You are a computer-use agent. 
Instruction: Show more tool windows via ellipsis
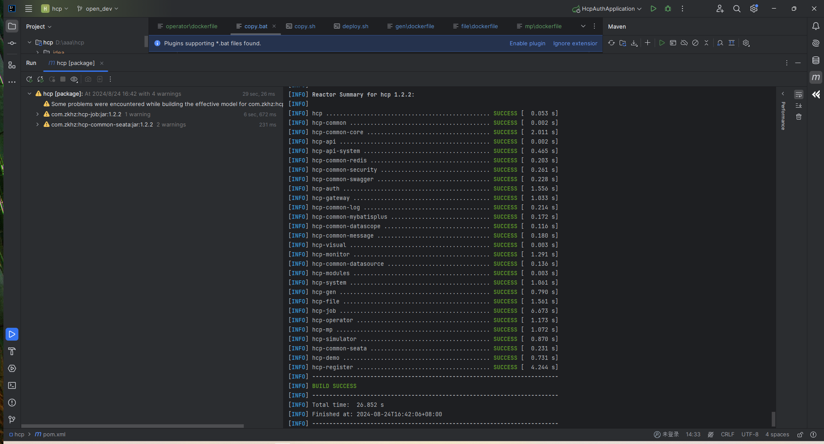(12, 82)
